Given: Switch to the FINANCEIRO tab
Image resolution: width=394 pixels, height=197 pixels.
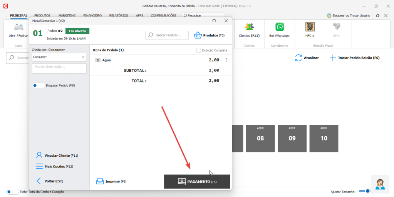Looking at the screenshot, I should 92,16.
